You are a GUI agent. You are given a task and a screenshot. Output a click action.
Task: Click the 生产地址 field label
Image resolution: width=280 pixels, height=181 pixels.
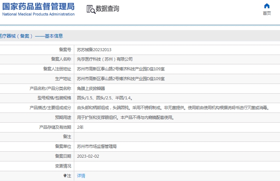tap(63, 79)
